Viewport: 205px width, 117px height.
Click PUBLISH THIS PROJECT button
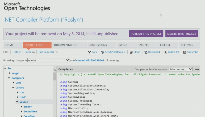point(146,34)
